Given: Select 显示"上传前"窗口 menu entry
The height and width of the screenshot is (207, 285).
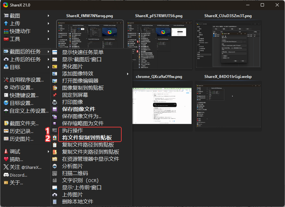Looking at the screenshot, I should (x=92, y=187).
